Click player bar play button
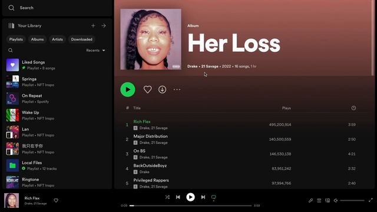 pos(190,197)
